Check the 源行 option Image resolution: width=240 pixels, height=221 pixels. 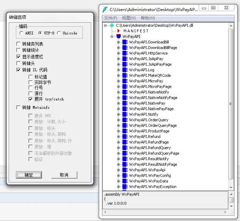coord(31,93)
